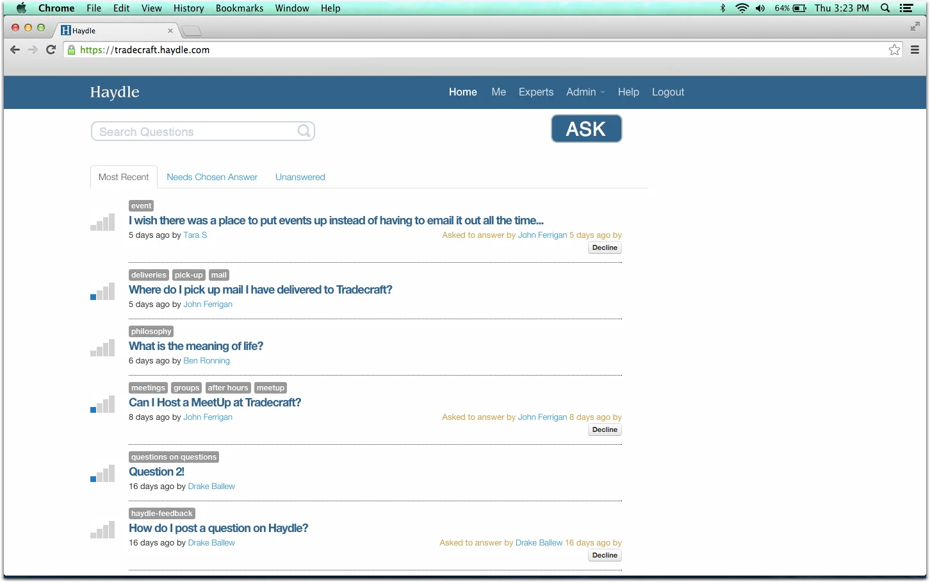Click the Haydle logo text

click(115, 92)
